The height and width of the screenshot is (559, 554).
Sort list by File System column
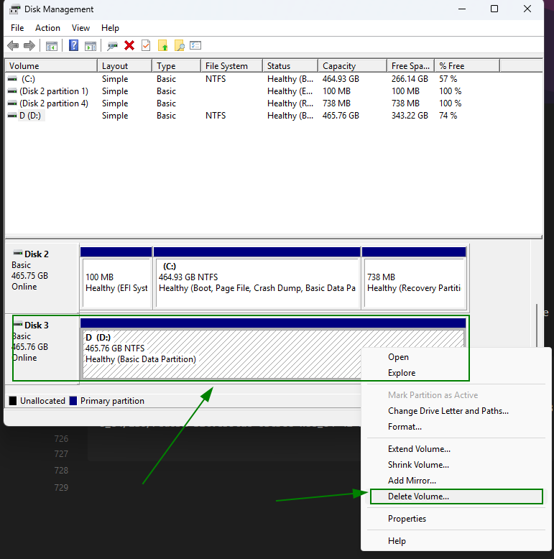pos(226,66)
